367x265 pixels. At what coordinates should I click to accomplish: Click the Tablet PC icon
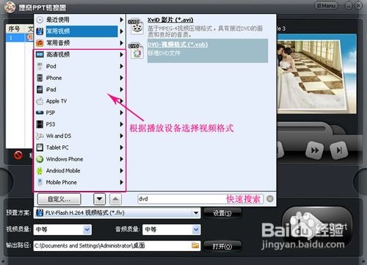[x=40, y=148]
